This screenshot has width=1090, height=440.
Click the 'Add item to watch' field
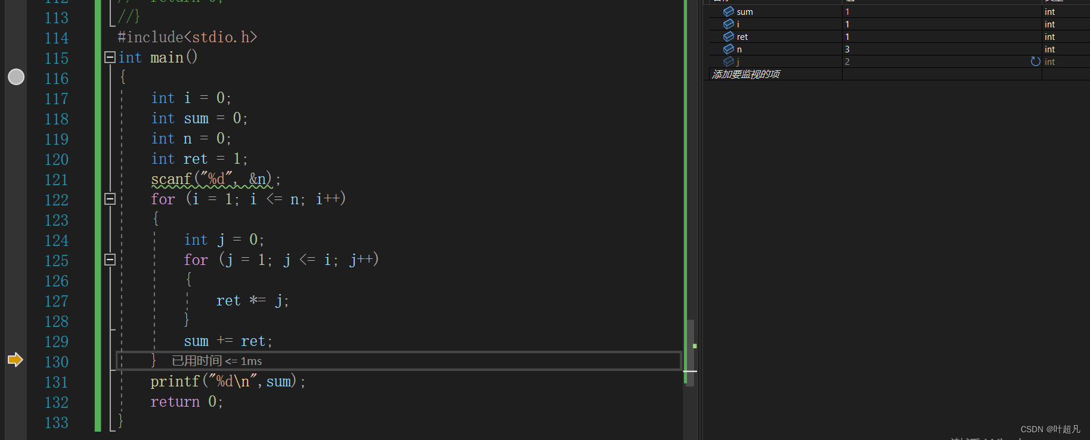[x=775, y=74]
